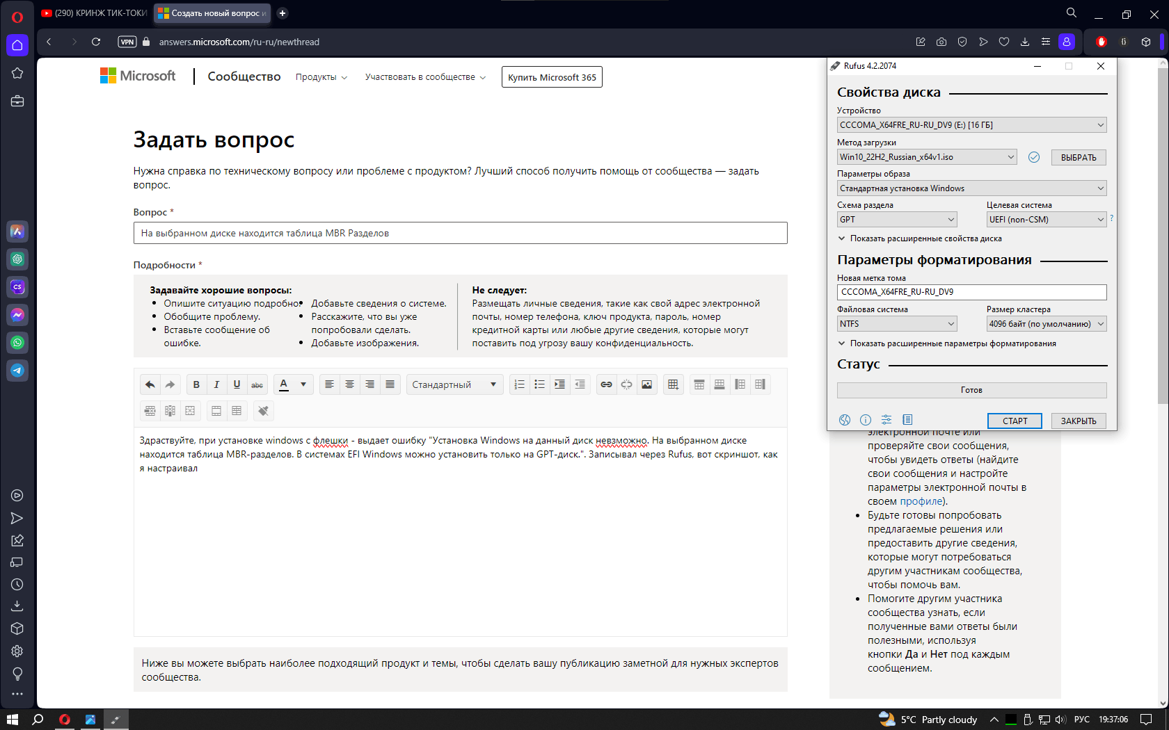Click insert row above table icon
The width and height of the screenshot is (1169, 730).
(699, 384)
